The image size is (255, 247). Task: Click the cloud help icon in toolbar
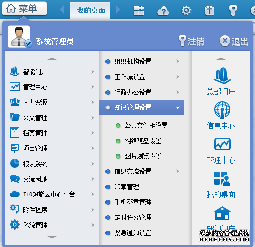click(x=163, y=11)
